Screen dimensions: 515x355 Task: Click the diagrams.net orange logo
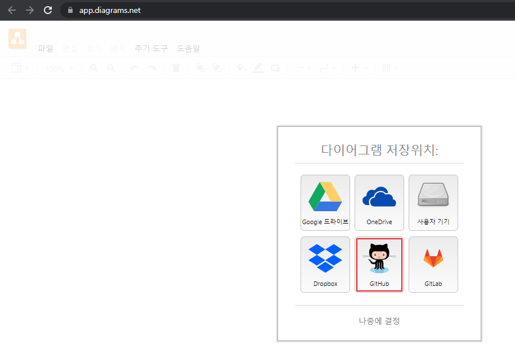tap(17, 39)
